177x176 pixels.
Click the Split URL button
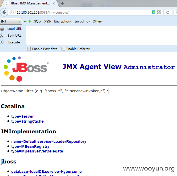[x=14, y=36]
